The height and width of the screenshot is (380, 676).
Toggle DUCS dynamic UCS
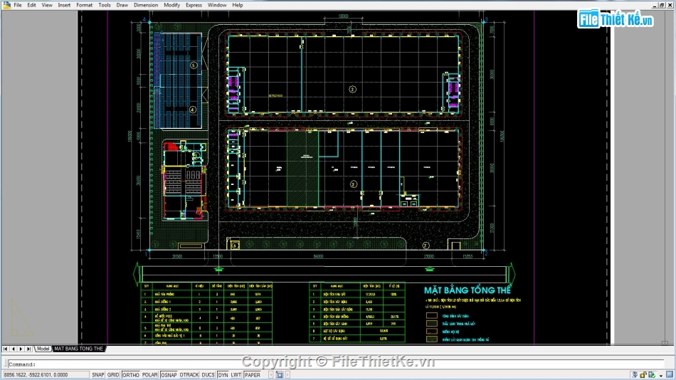coord(208,375)
